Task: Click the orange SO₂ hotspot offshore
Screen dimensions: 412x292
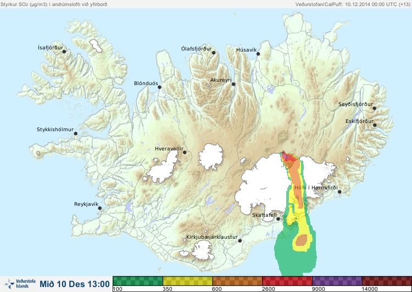Action: coord(302,240)
